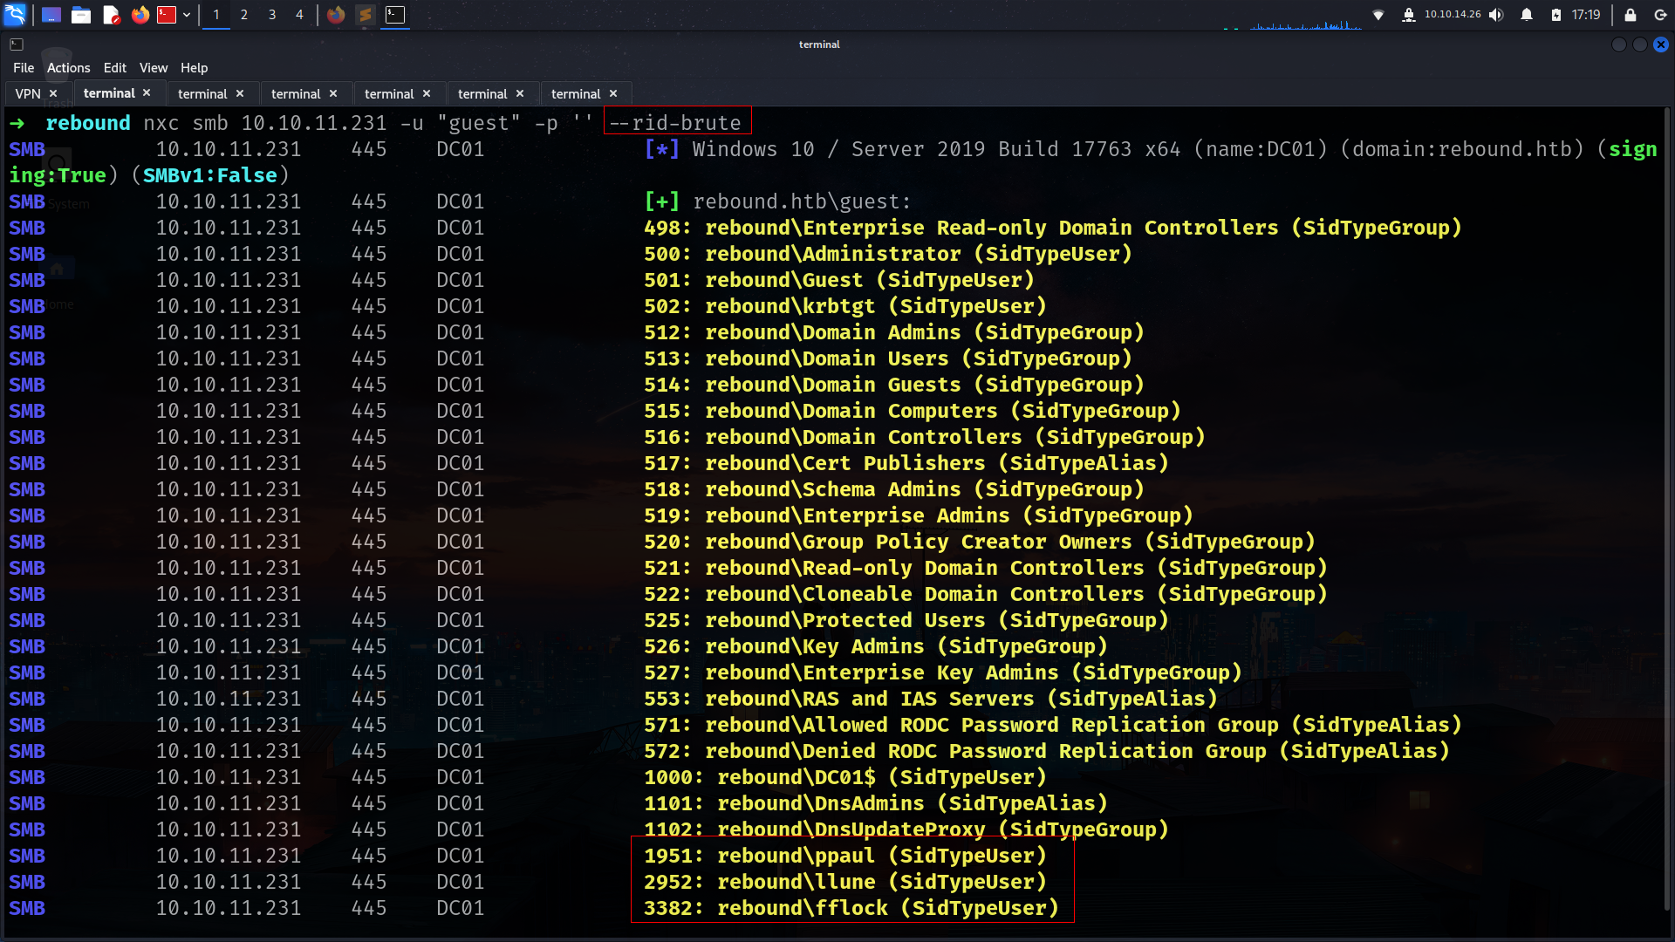Open the Help menu

[194, 68]
